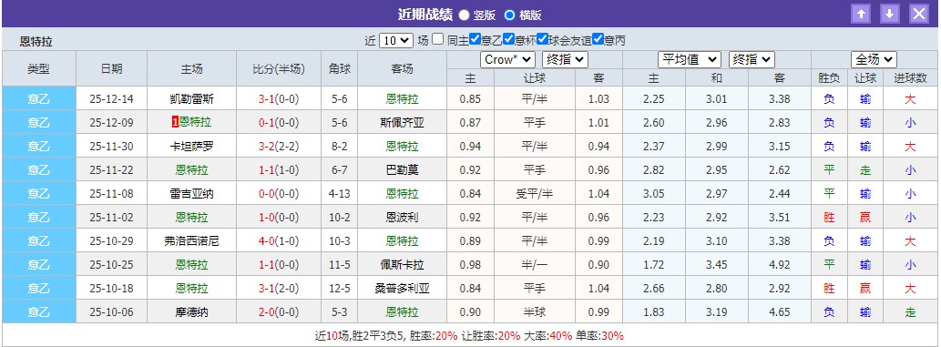
Task: Close the recent results panel
Action: [919, 14]
